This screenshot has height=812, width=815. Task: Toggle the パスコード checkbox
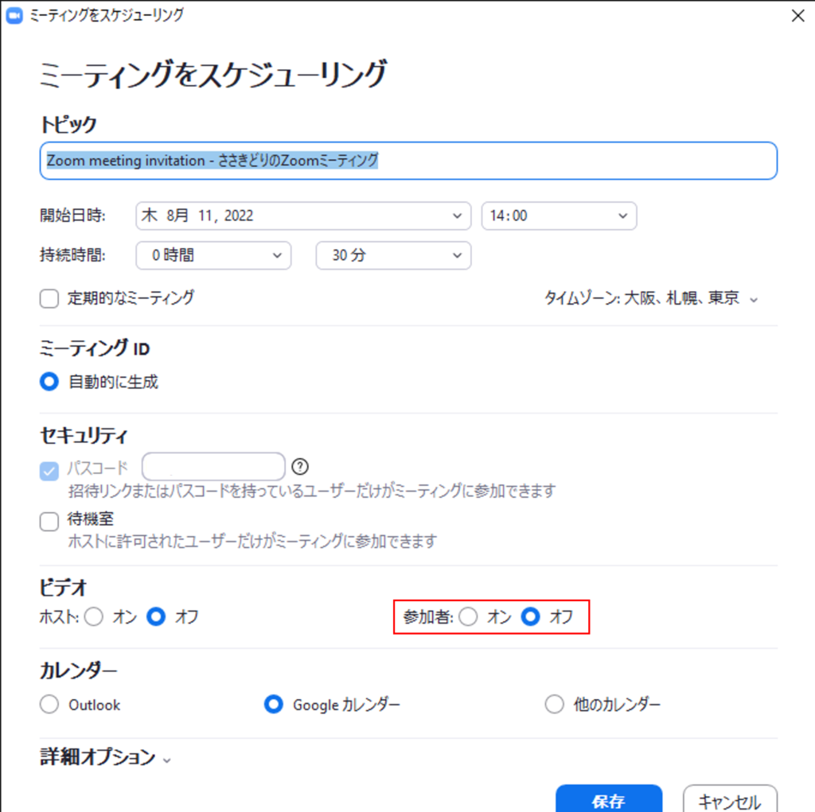pyautogui.click(x=49, y=469)
